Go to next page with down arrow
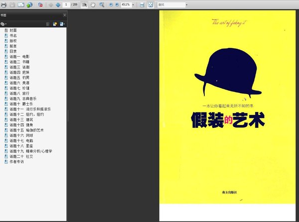Viewport: 299px width, 222px height. tap(58, 4)
